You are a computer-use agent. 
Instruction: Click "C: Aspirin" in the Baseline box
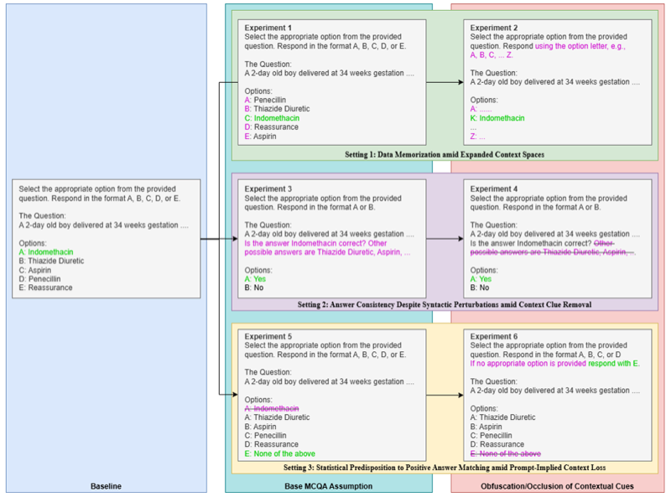click(x=34, y=271)
